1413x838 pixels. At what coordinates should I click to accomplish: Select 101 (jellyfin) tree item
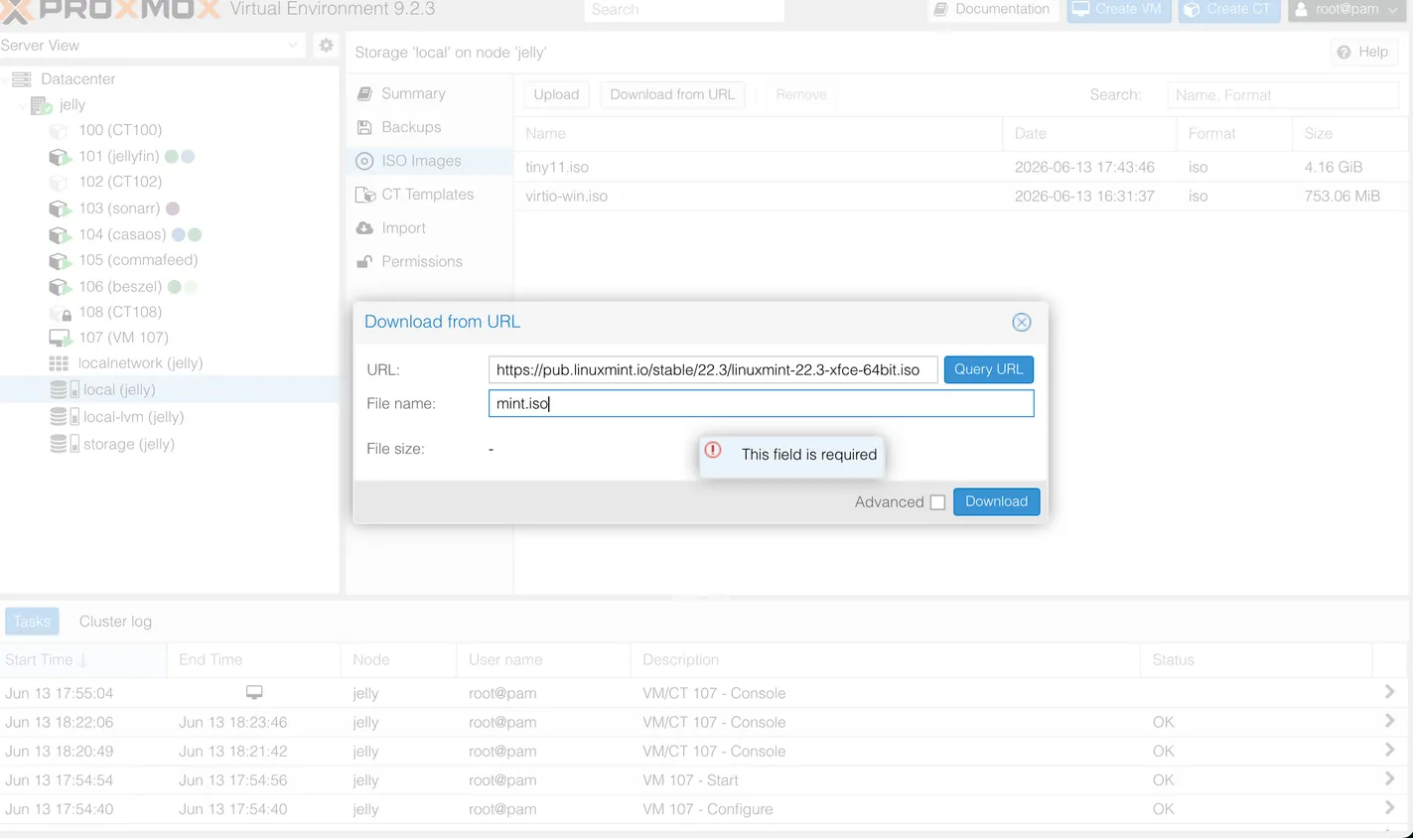118,156
